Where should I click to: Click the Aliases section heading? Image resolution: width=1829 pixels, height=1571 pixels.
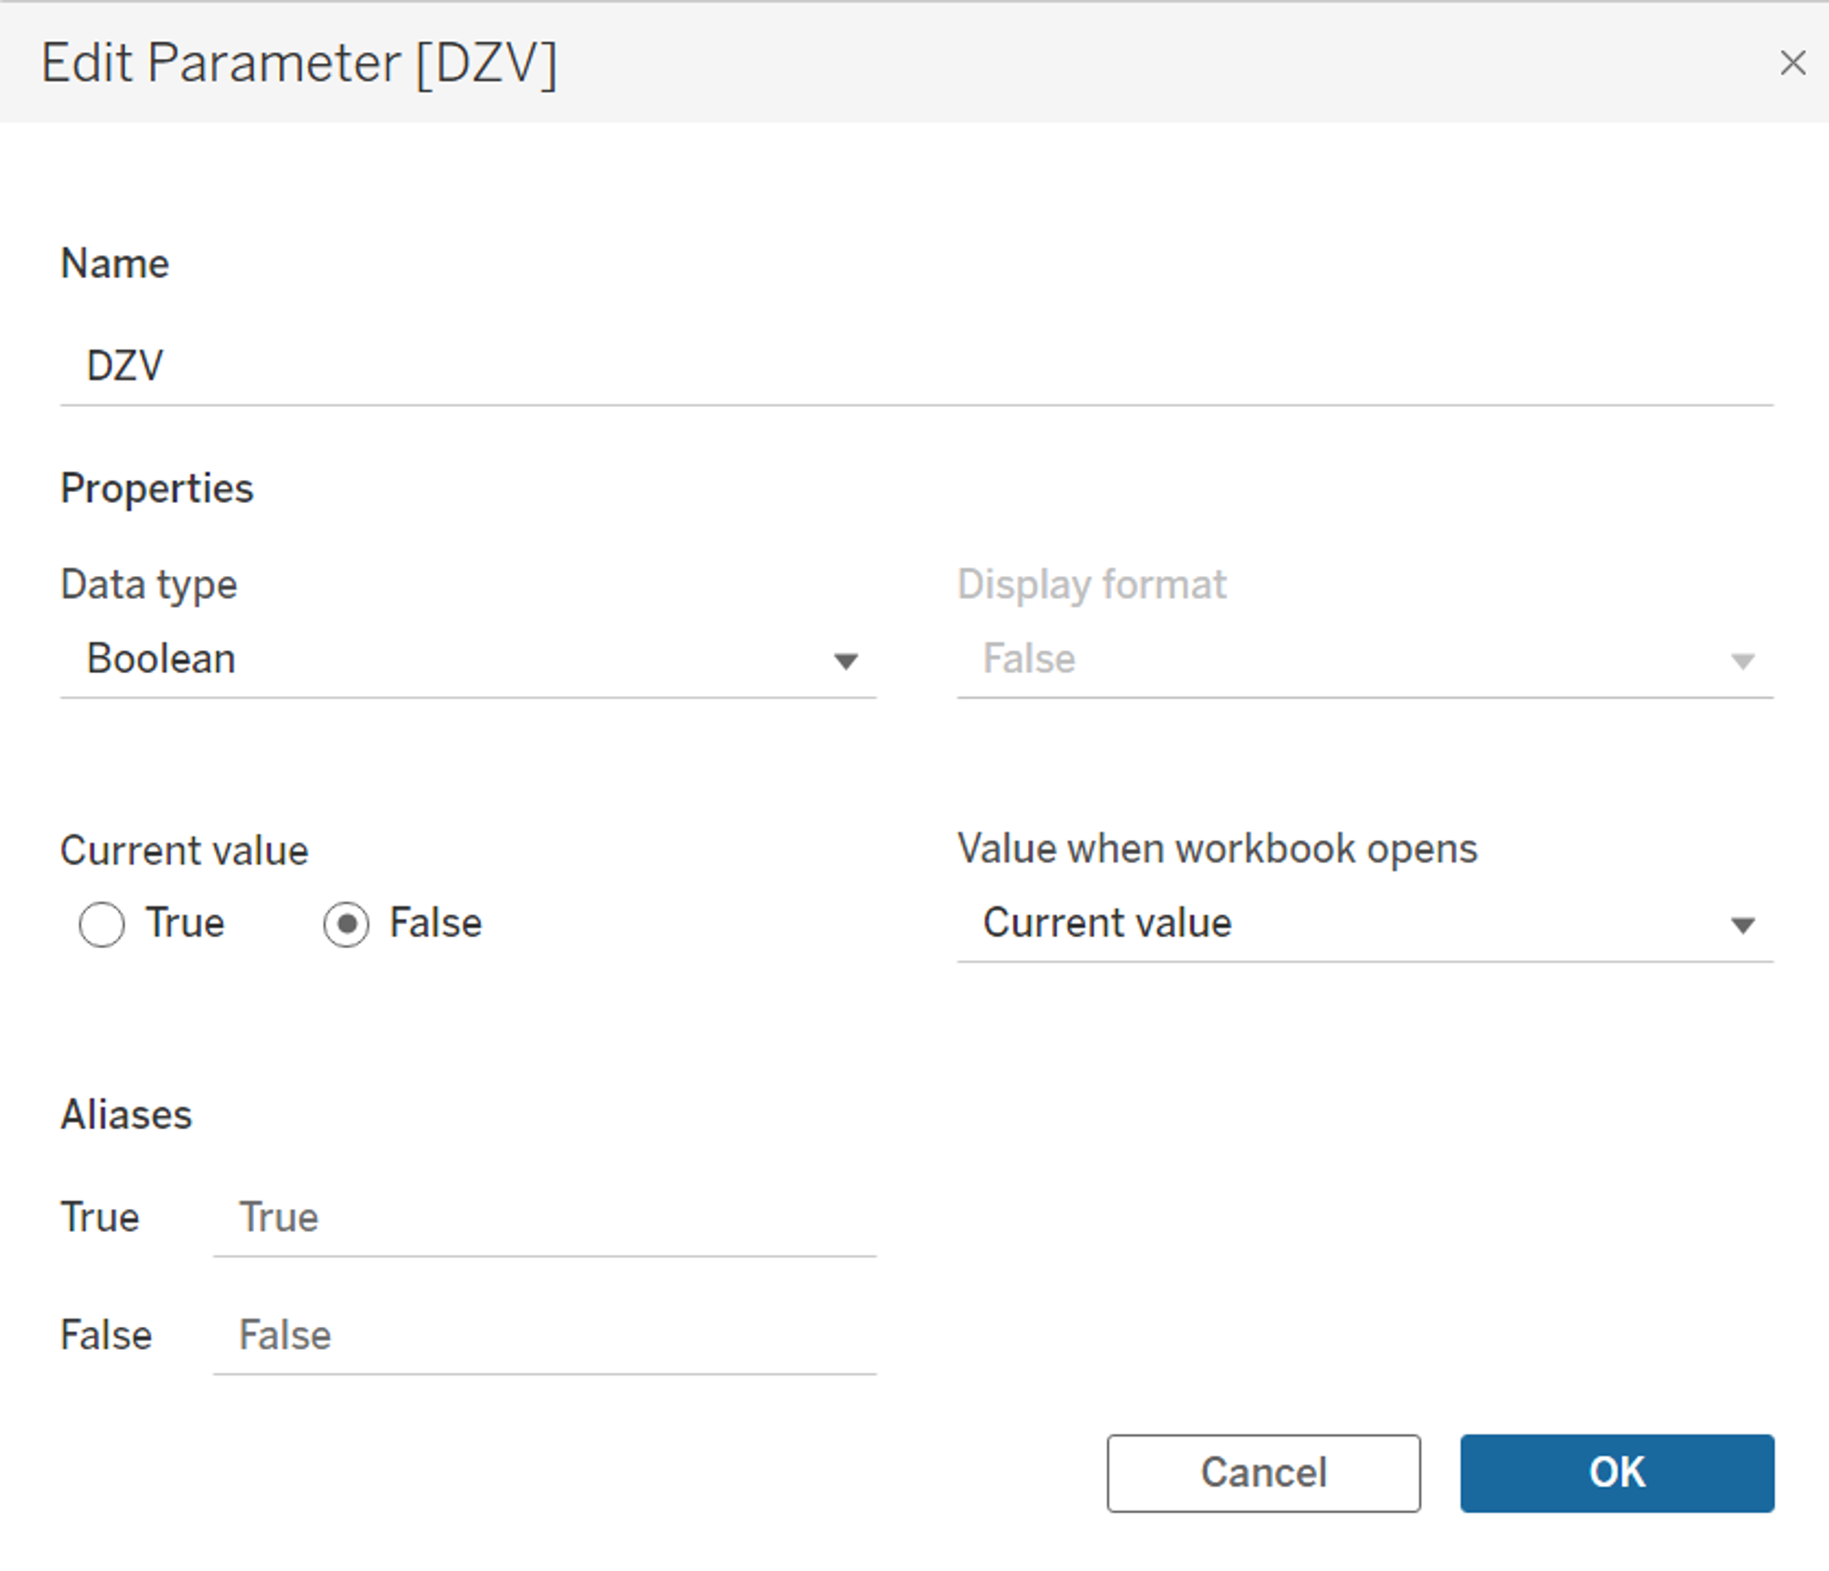coord(126,1115)
